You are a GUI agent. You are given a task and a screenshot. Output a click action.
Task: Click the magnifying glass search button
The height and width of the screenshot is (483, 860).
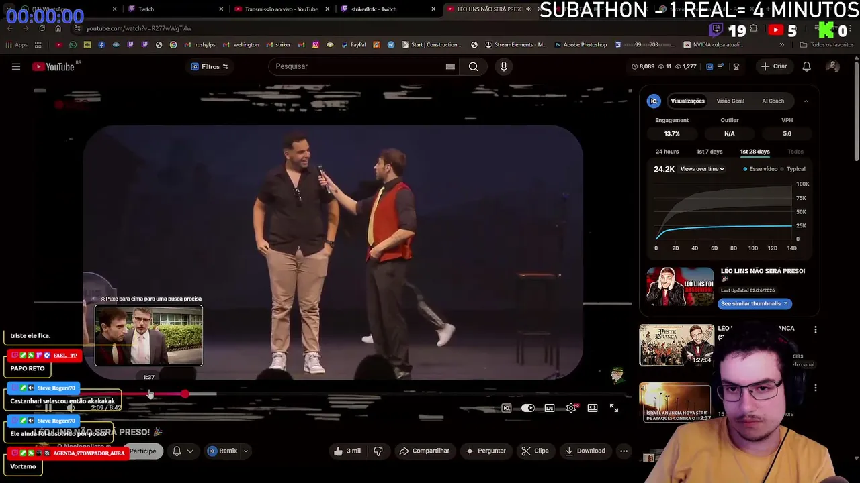tap(474, 66)
